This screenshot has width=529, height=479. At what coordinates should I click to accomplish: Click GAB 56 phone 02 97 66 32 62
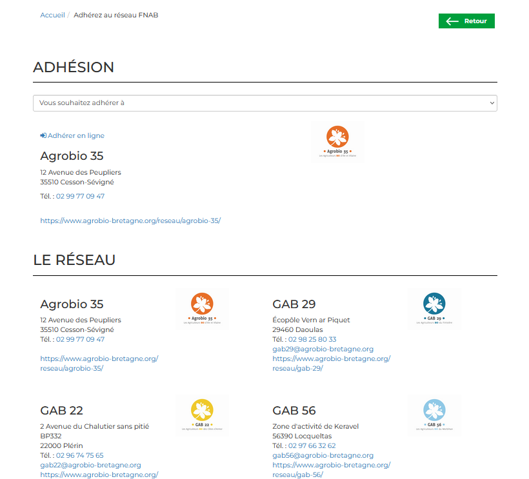click(312, 445)
